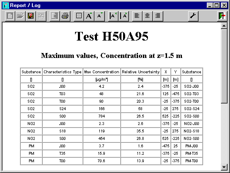Click the New document icon
Screen dimensions: 230x173
click(10, 16)
